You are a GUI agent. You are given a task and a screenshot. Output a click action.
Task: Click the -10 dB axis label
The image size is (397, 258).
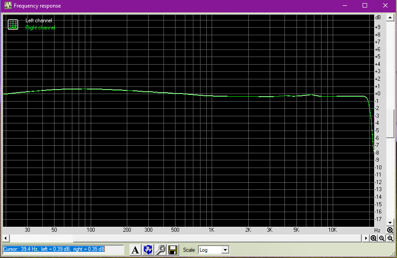tap(378, 167)
